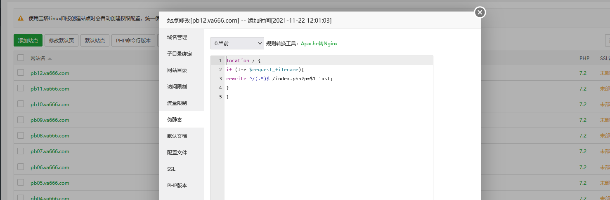610x200 pixels.
Task: Open the Apache转Nginx conversion tool link
Action: click(319, 43)
